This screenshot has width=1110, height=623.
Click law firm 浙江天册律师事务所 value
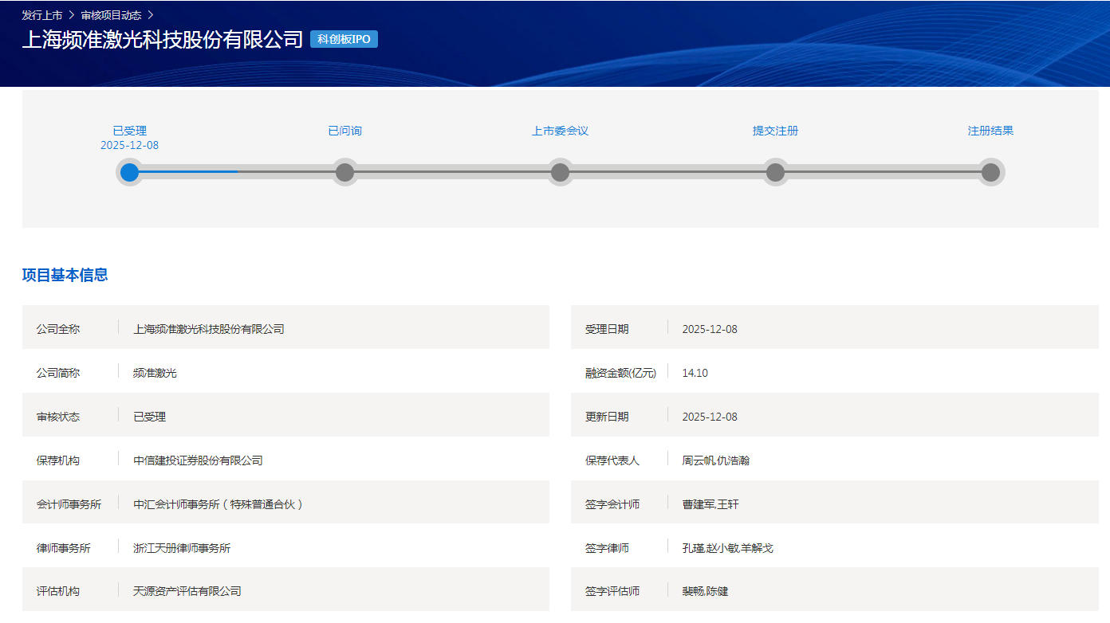[182, 548]
